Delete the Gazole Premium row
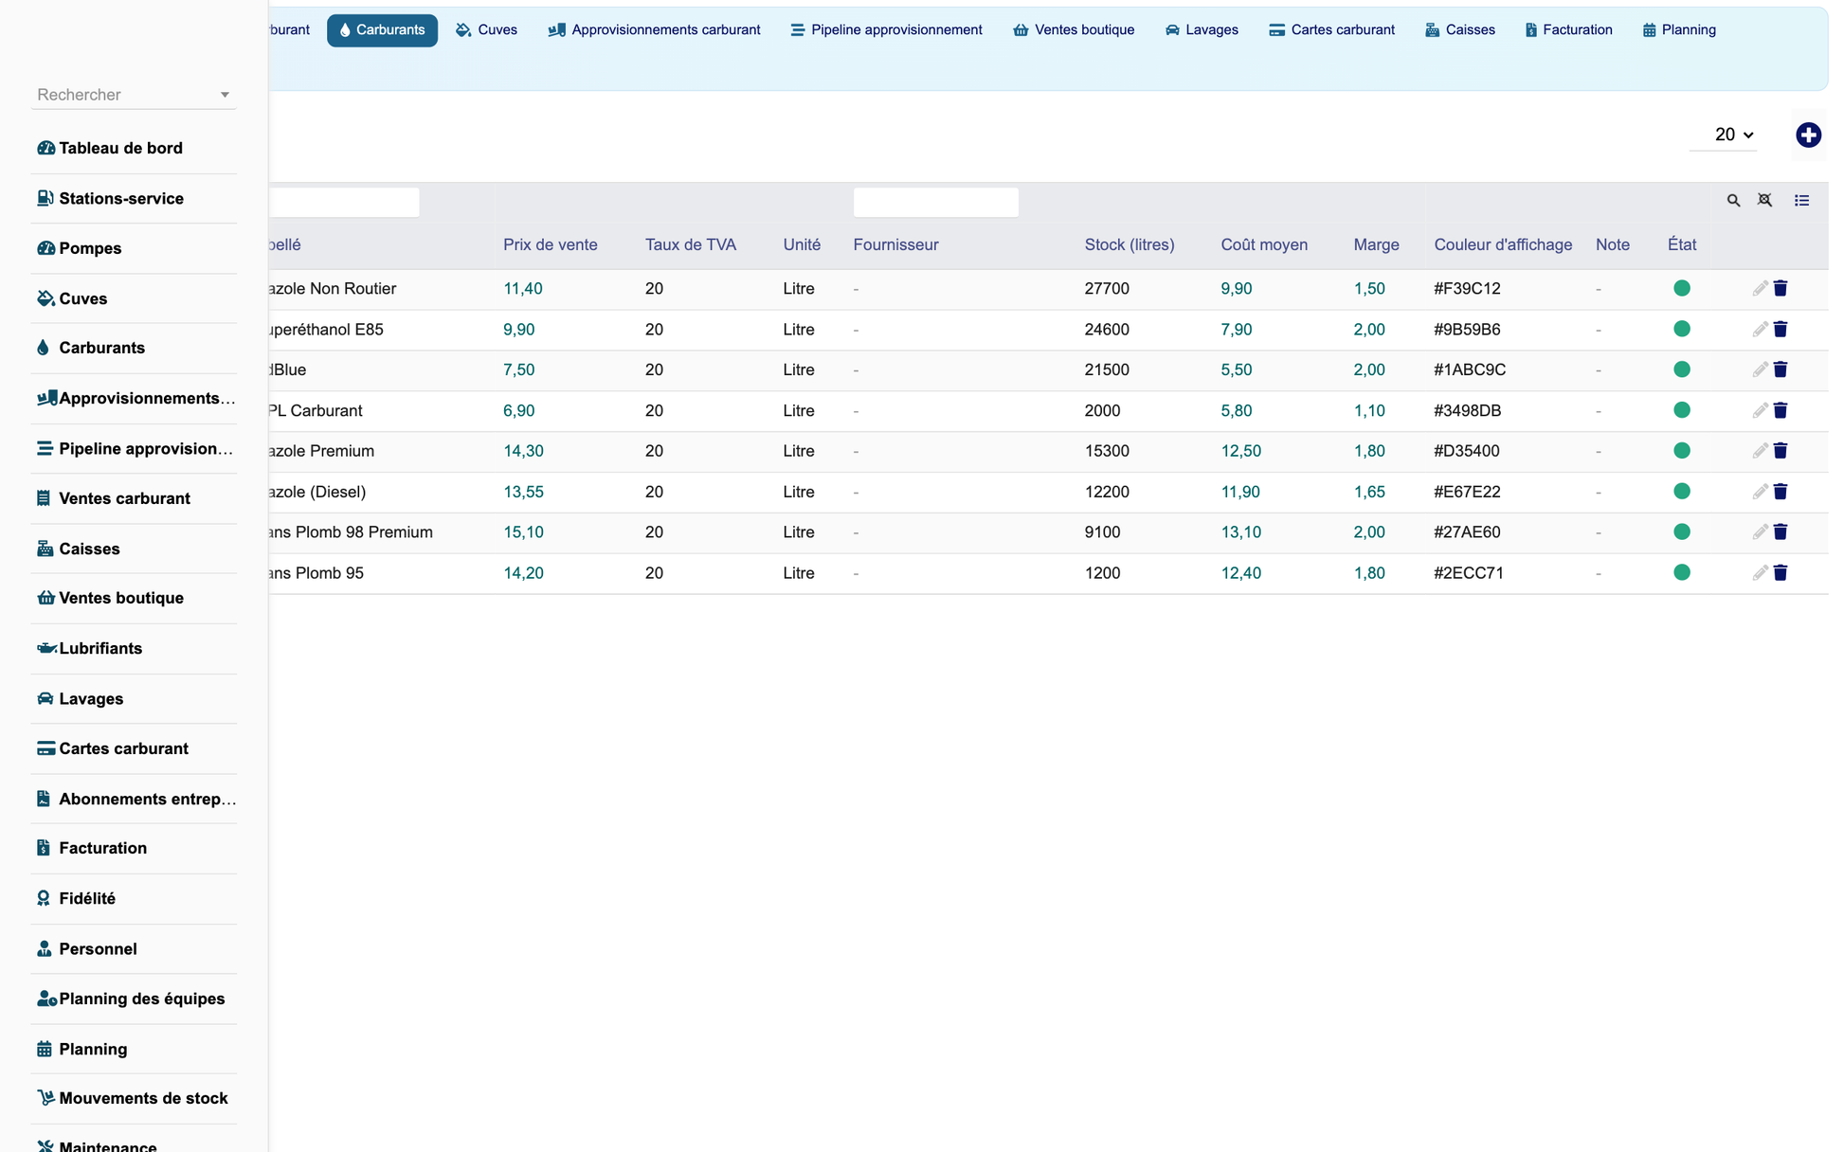This screenshot has width=1844, height=1152. pyautogui.click(x=1781, y=451)
